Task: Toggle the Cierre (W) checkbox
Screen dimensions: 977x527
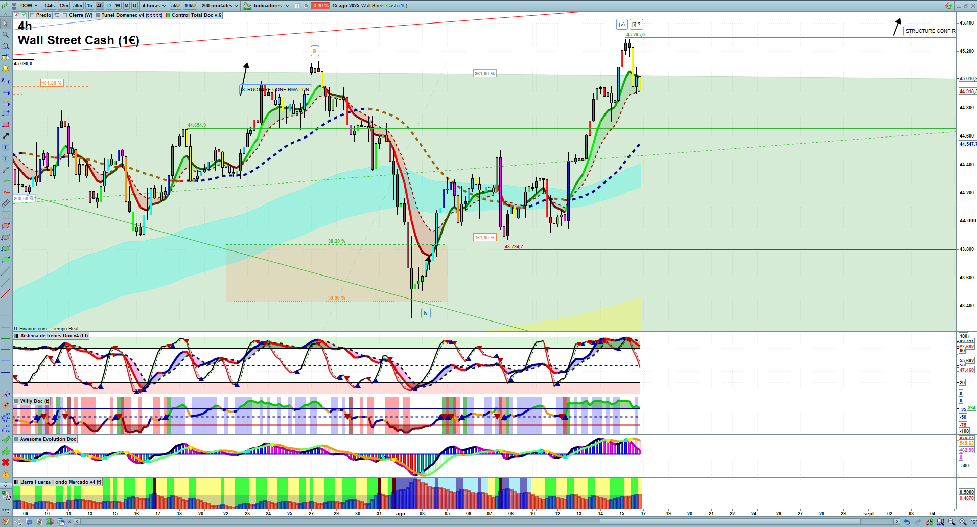Action: click(x=65, y=15)
